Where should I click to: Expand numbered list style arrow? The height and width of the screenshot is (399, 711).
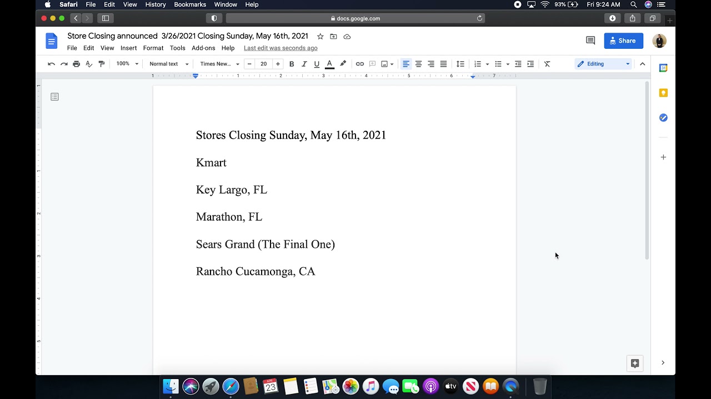[x=488, y=64]
